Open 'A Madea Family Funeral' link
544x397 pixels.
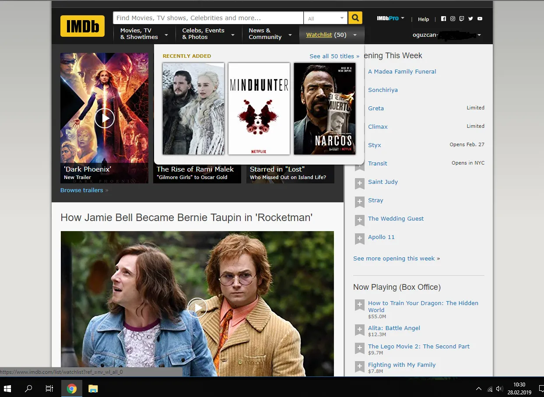(402, 71)
